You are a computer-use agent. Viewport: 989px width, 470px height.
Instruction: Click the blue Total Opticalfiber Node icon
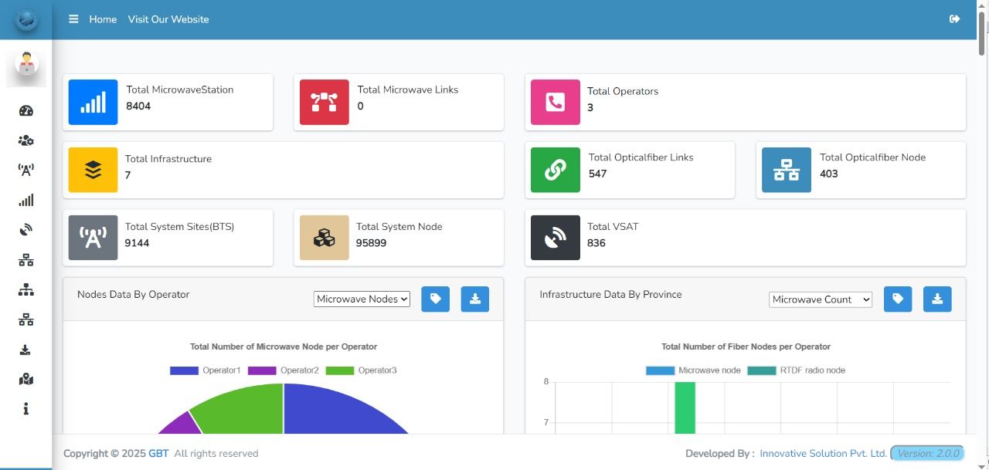pos(787,170)
